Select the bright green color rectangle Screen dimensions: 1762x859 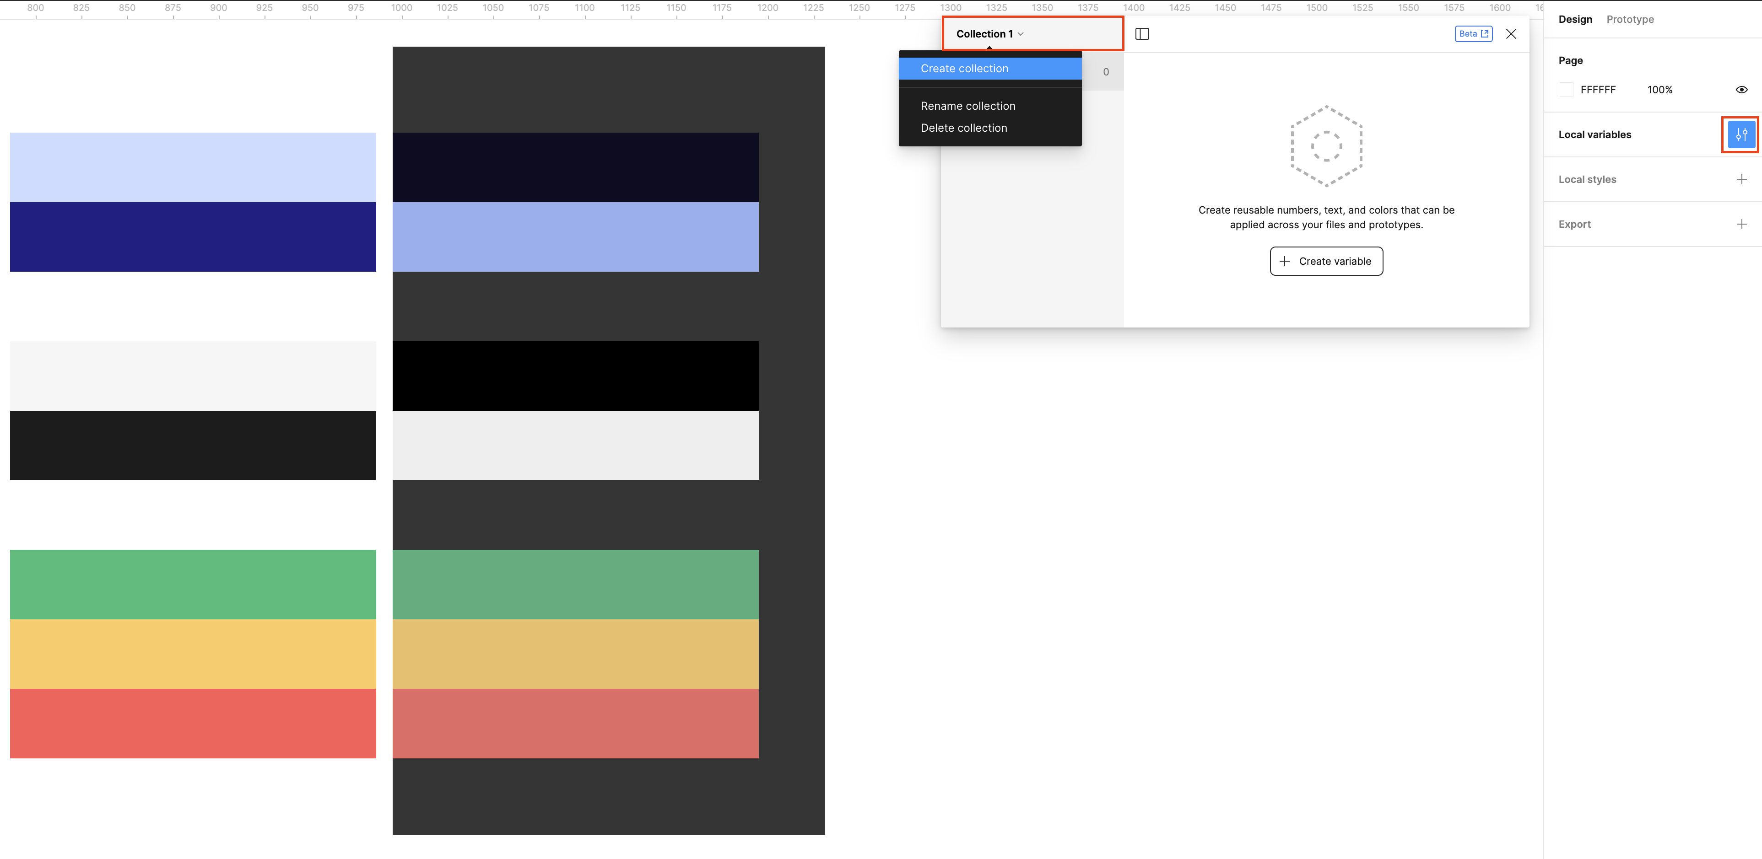pos(193,584)
